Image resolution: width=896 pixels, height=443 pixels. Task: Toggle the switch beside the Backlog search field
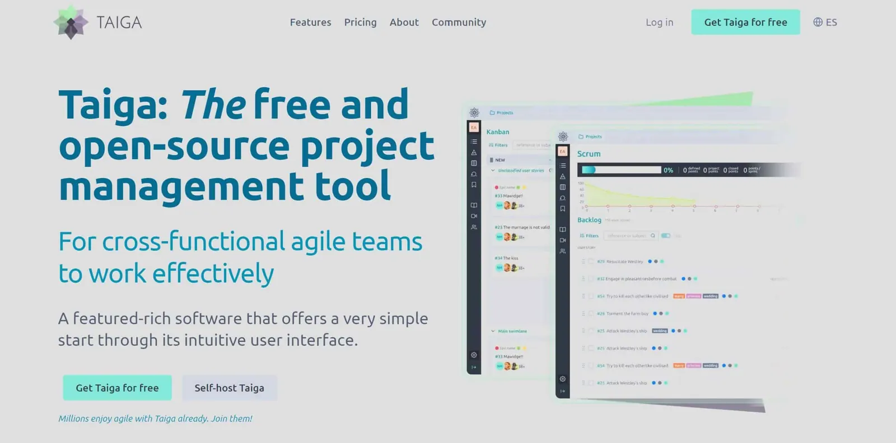click(665, 235)
